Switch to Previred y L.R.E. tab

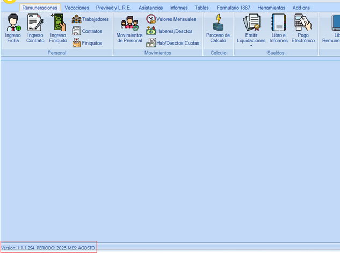coord(113,8)
